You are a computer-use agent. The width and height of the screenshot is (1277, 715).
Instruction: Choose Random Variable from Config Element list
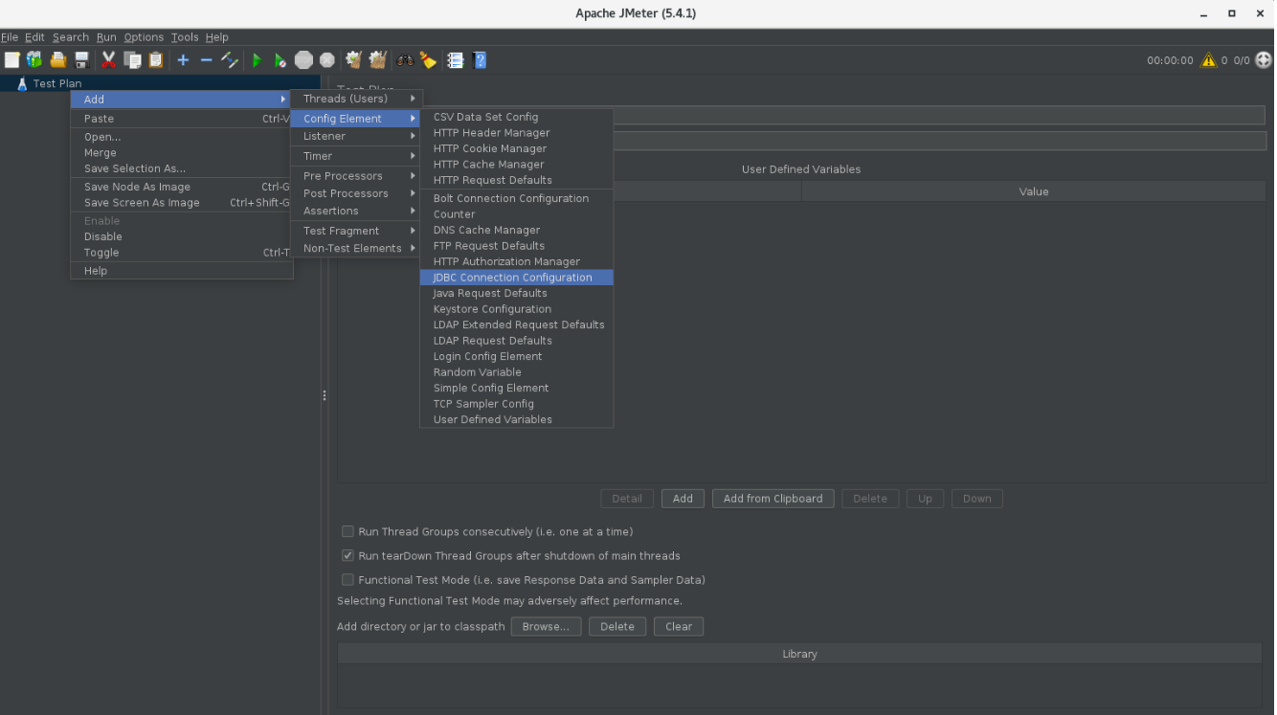click(x=517, y=372)
